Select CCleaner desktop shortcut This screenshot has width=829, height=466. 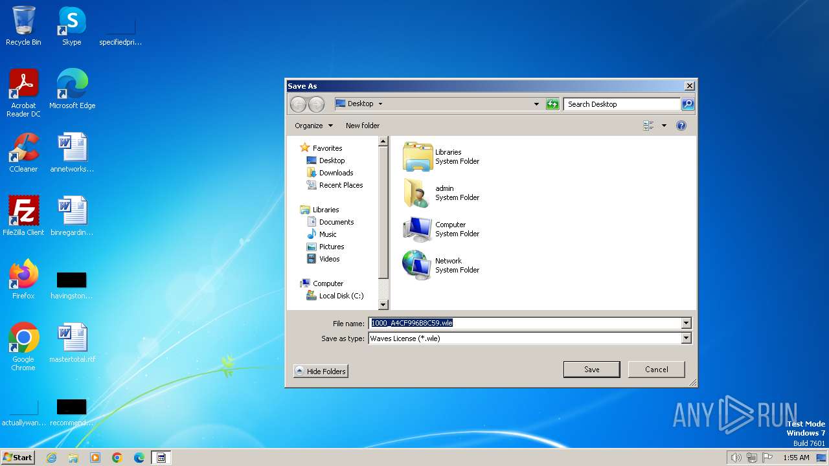(23, 152)
